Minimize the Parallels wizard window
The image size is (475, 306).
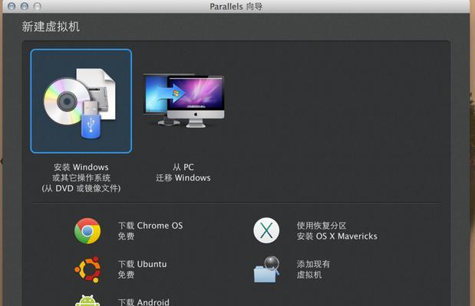(25, 6)
